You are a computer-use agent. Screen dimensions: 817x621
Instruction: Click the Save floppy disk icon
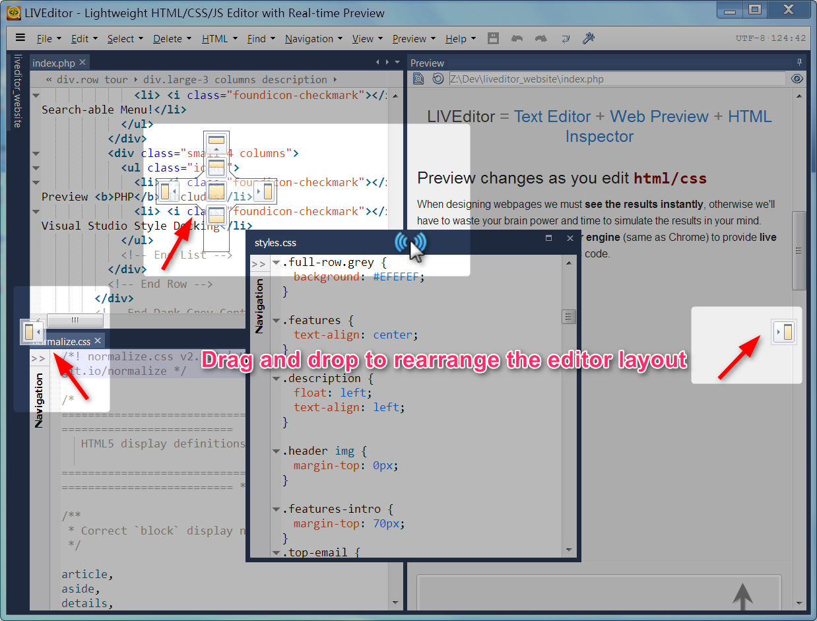click(x=493, y=38)
